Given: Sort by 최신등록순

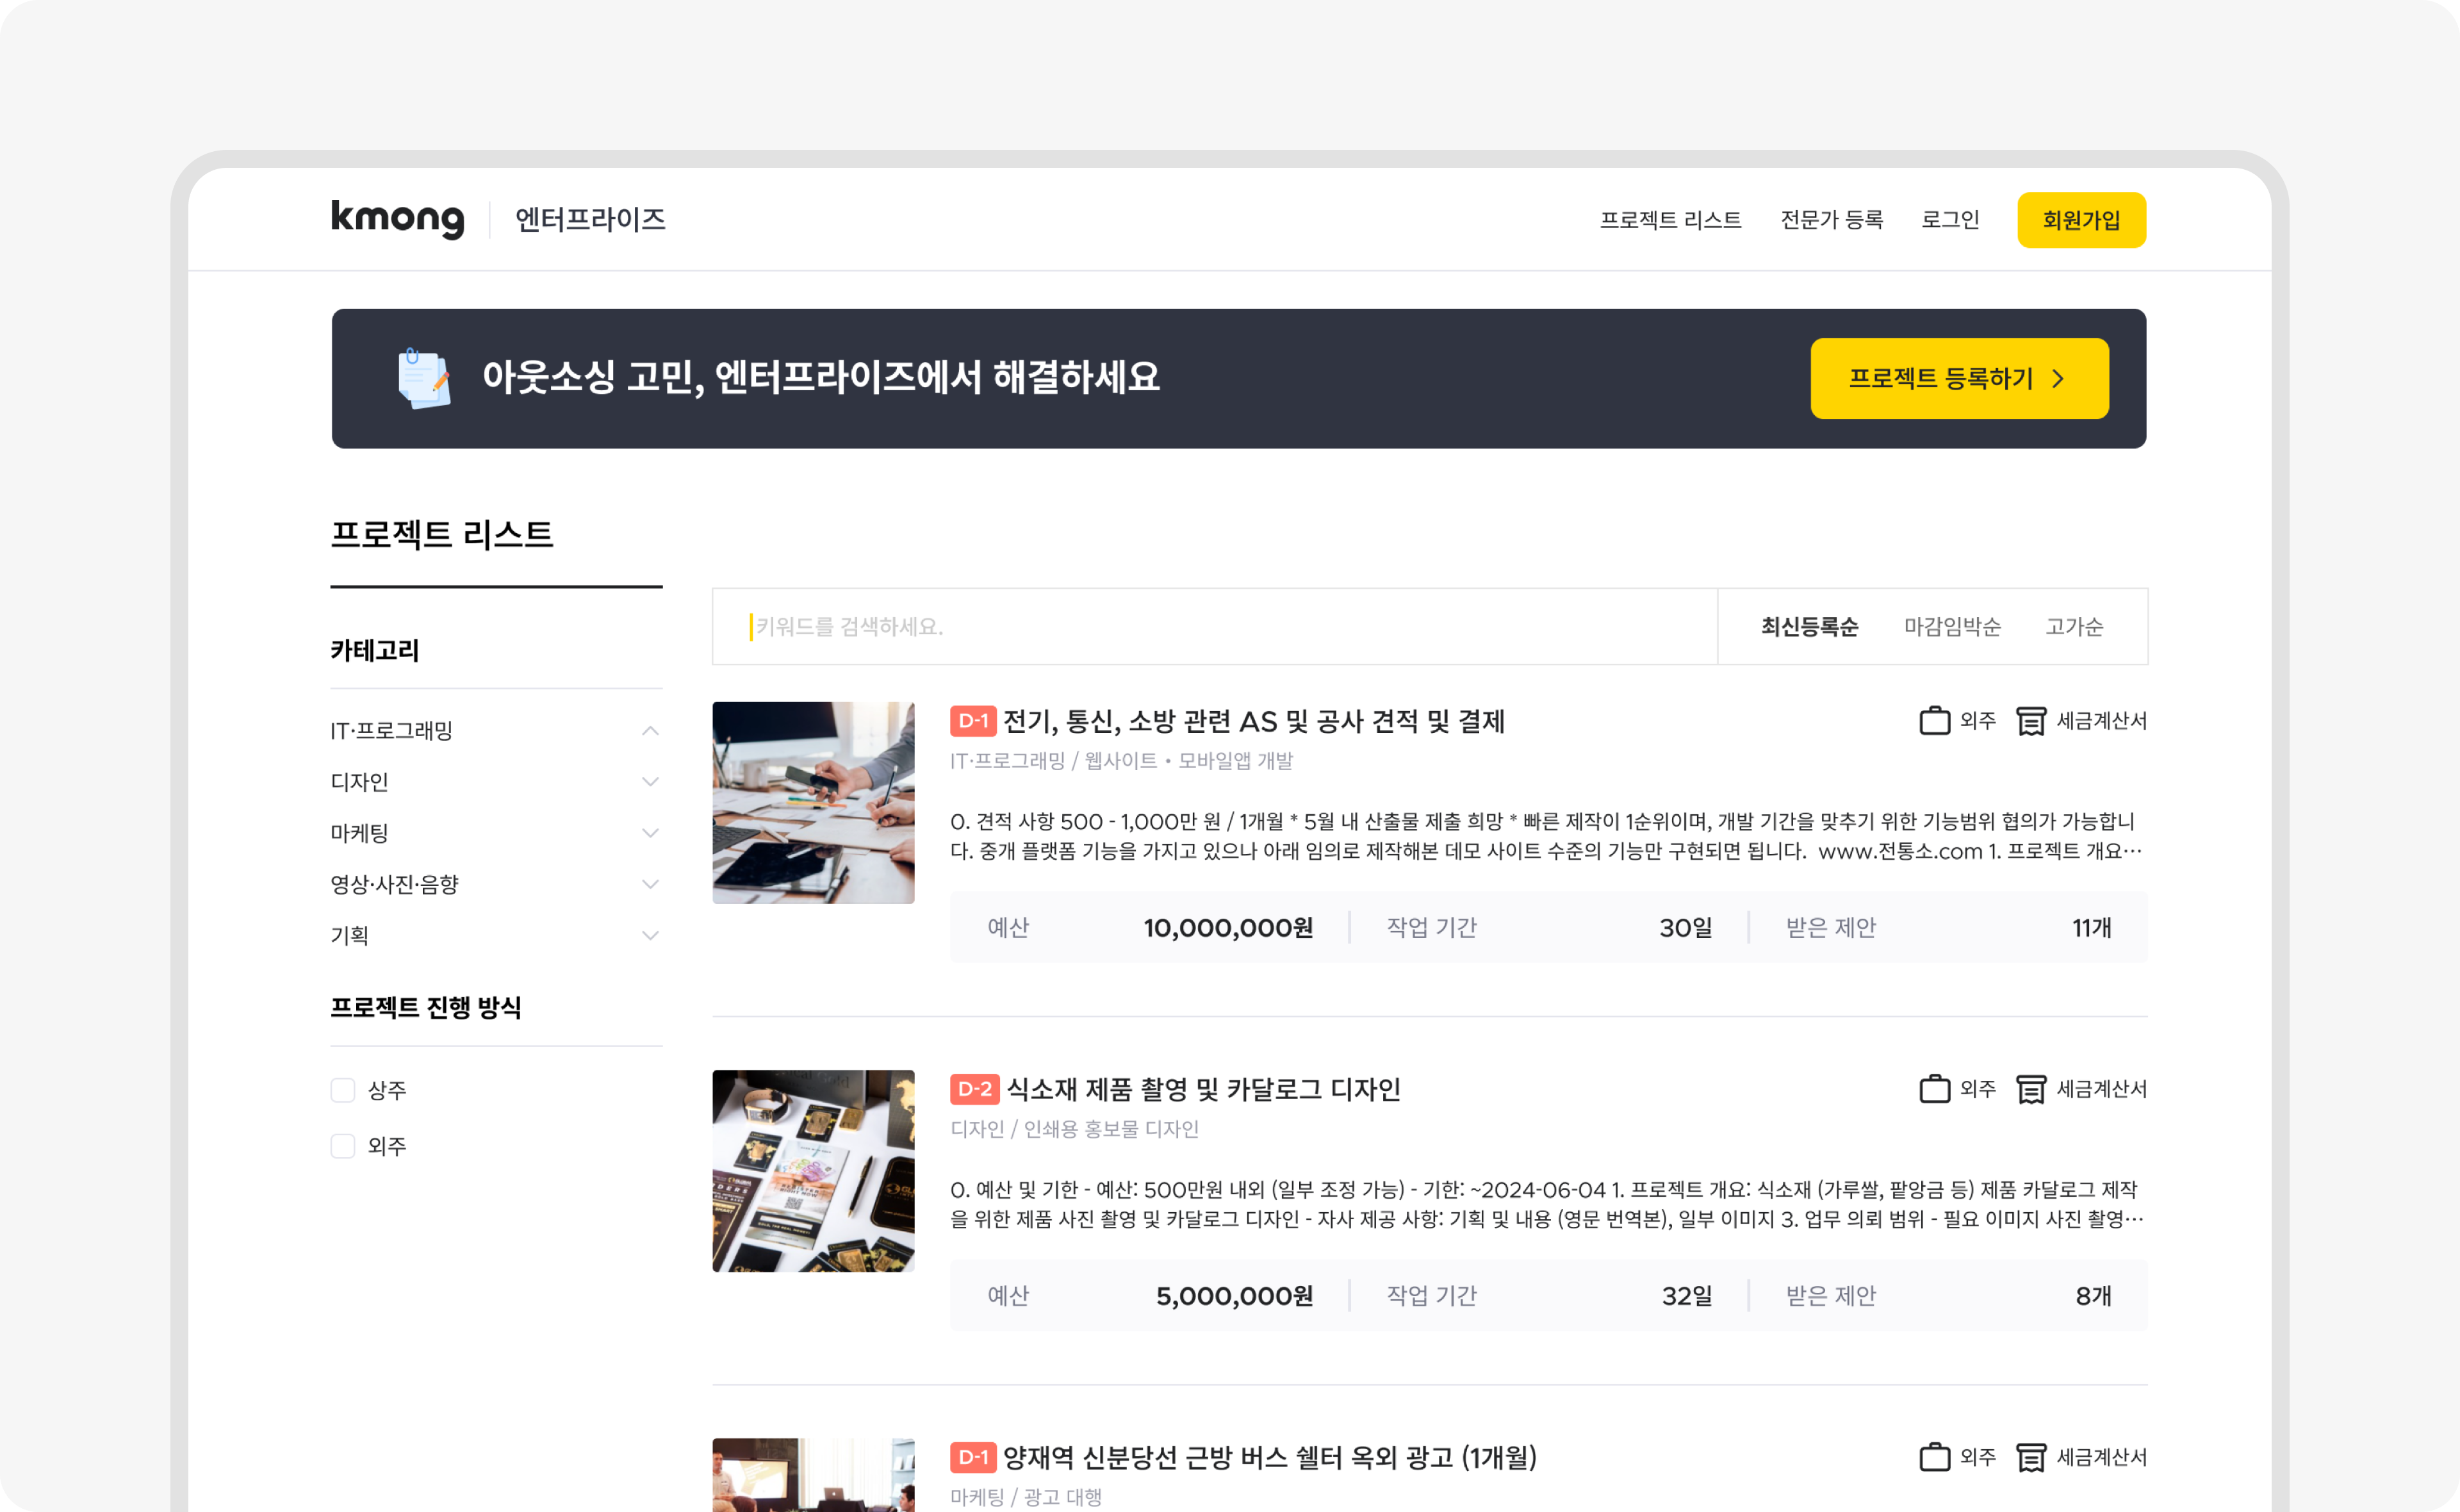Looking at the screenshot, I should pyautogui.click(x=1809, y=627).
